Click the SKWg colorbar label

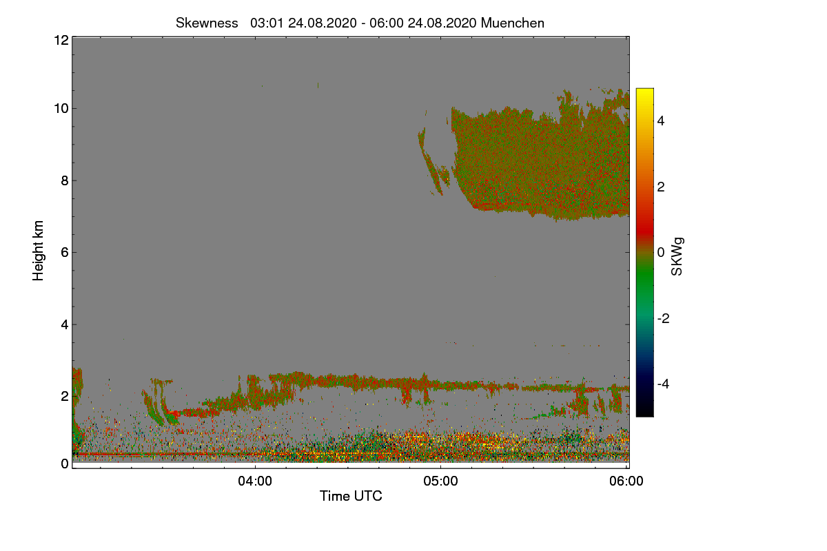click(677, 257)
